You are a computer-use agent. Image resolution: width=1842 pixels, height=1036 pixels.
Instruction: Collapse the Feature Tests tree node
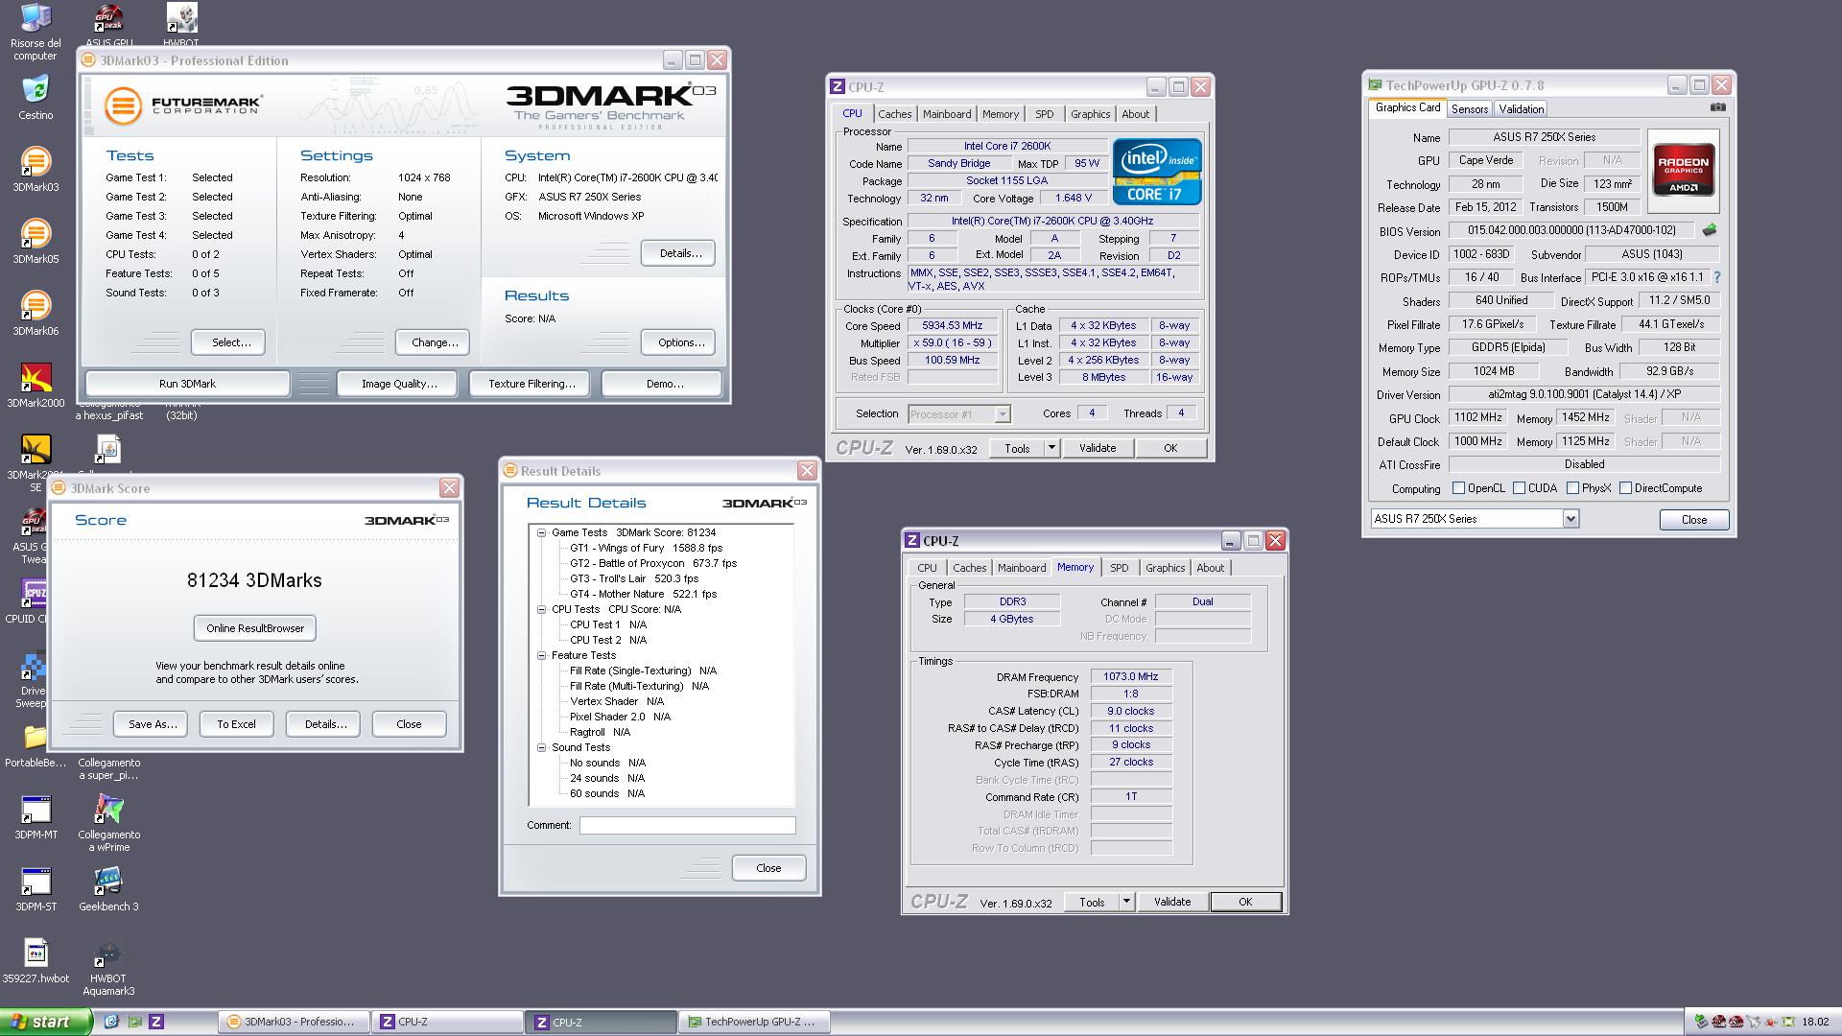pos(541,655)
